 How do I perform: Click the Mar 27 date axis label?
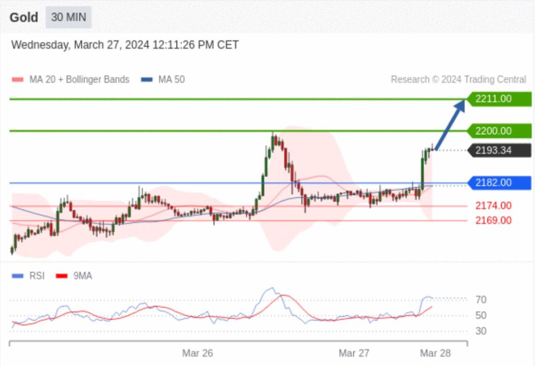354,353
